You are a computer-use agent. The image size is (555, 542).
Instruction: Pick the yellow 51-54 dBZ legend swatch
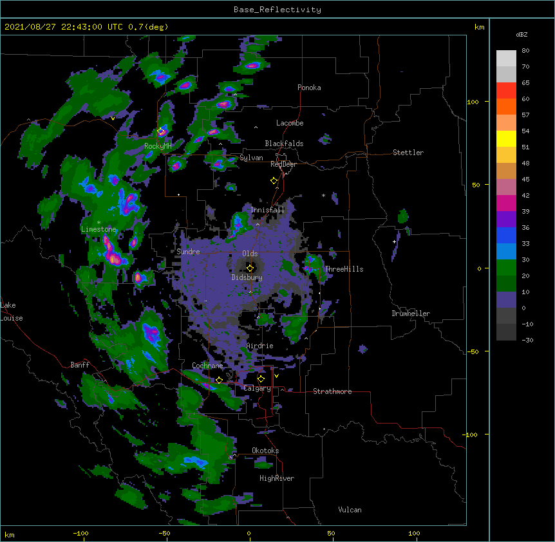[x=506, y=138]
